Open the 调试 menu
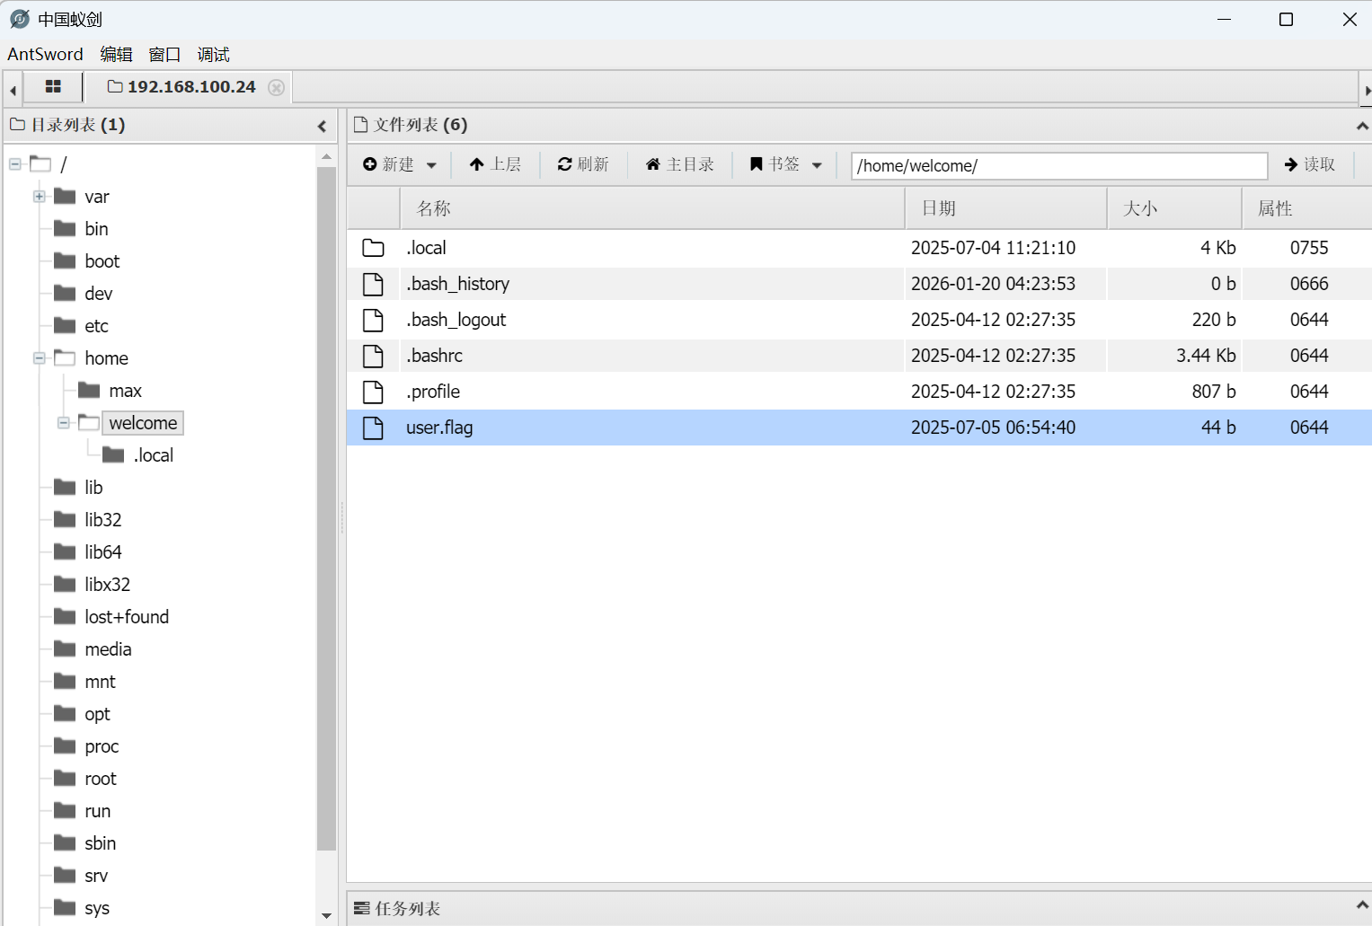This screenshot has width=1372, height=926. (213, 55)
